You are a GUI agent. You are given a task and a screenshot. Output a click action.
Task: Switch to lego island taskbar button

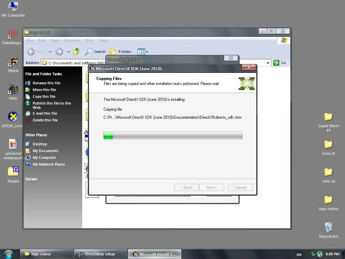click(x=46, y=254)
